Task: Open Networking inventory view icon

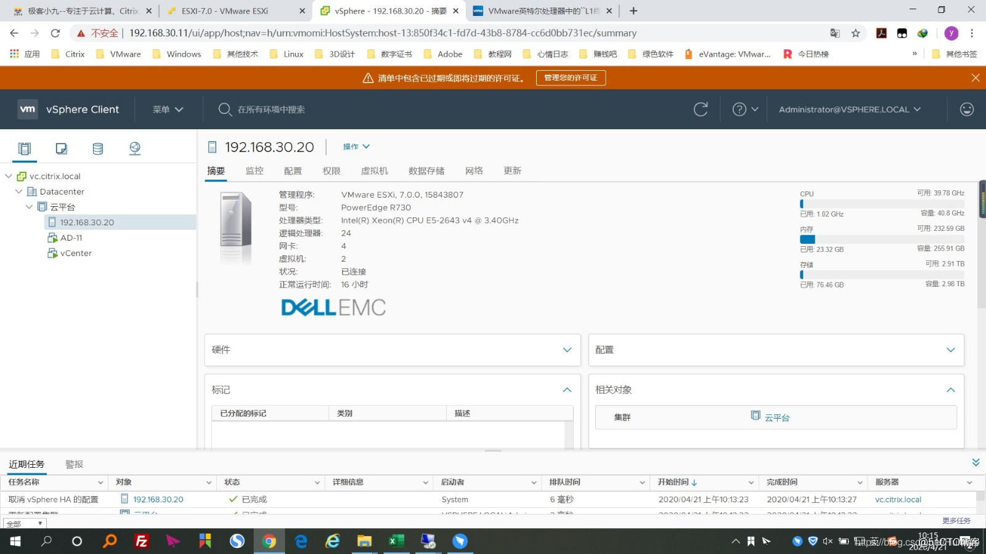Action: 135,148
